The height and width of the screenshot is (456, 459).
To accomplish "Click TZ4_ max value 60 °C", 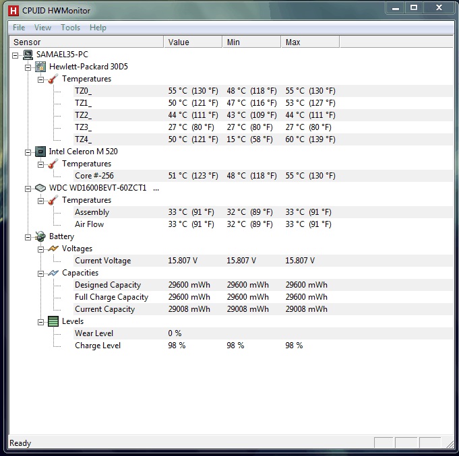I will [x=310, y=139].
